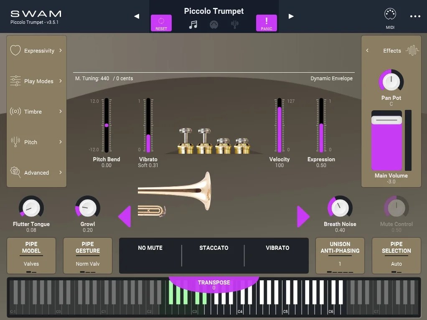Select the VIBRATO tab in the mute bar
This screenshot has width=427, height=320.
(277, 248)
